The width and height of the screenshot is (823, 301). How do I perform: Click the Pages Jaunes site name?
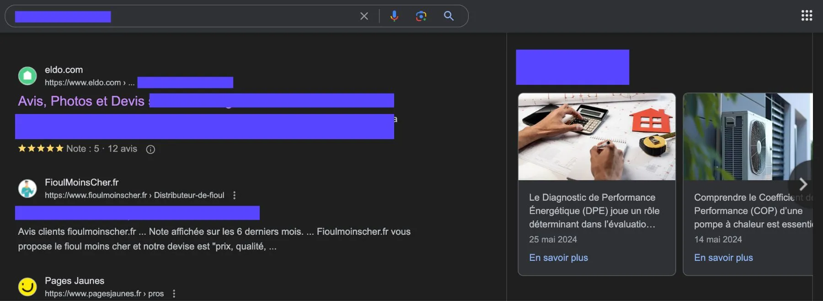(x=75, y=281)
